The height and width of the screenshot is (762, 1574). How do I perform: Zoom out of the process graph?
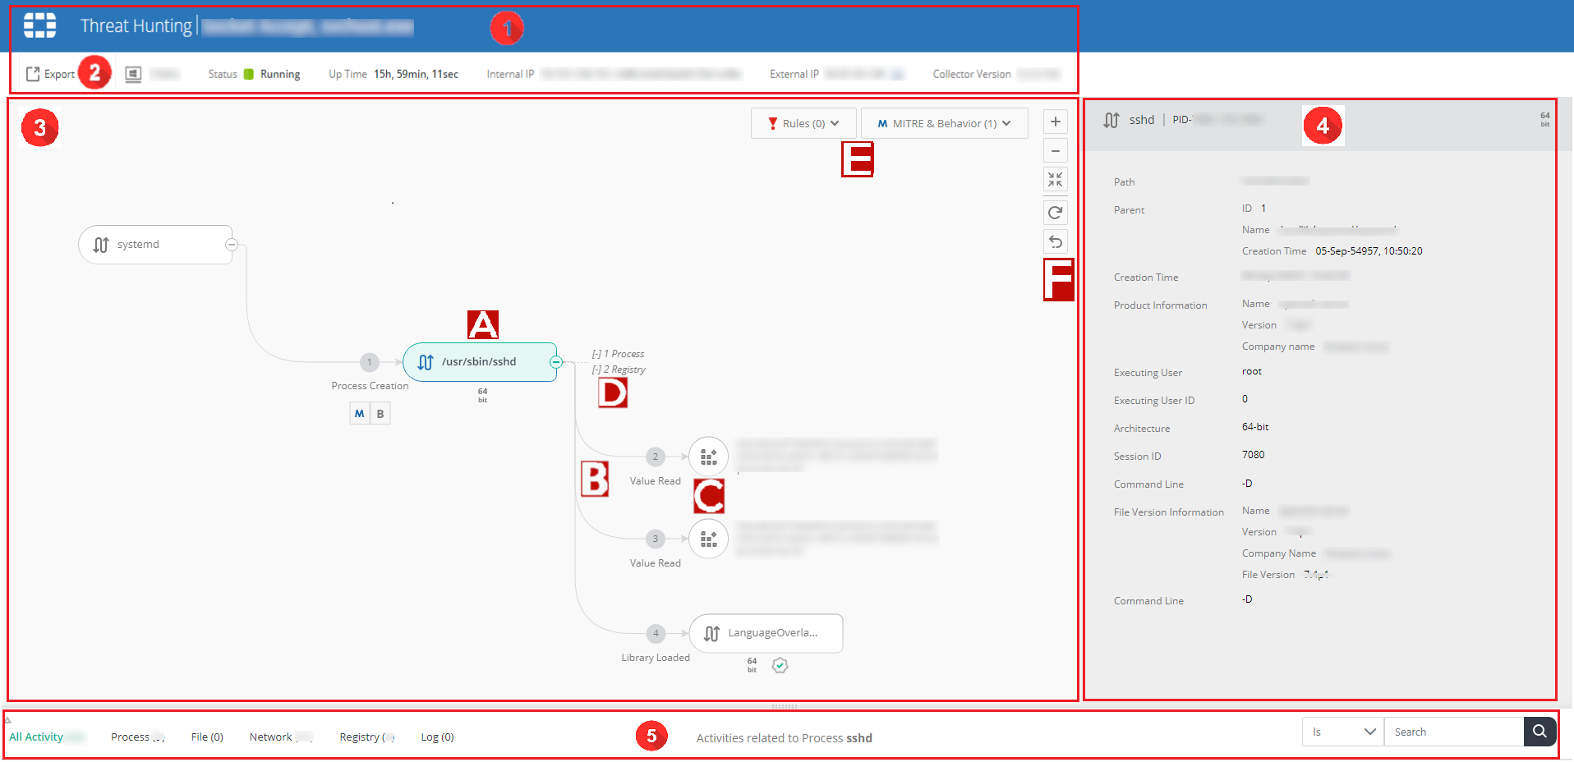pyautogui.click(x=1056, y=150)
